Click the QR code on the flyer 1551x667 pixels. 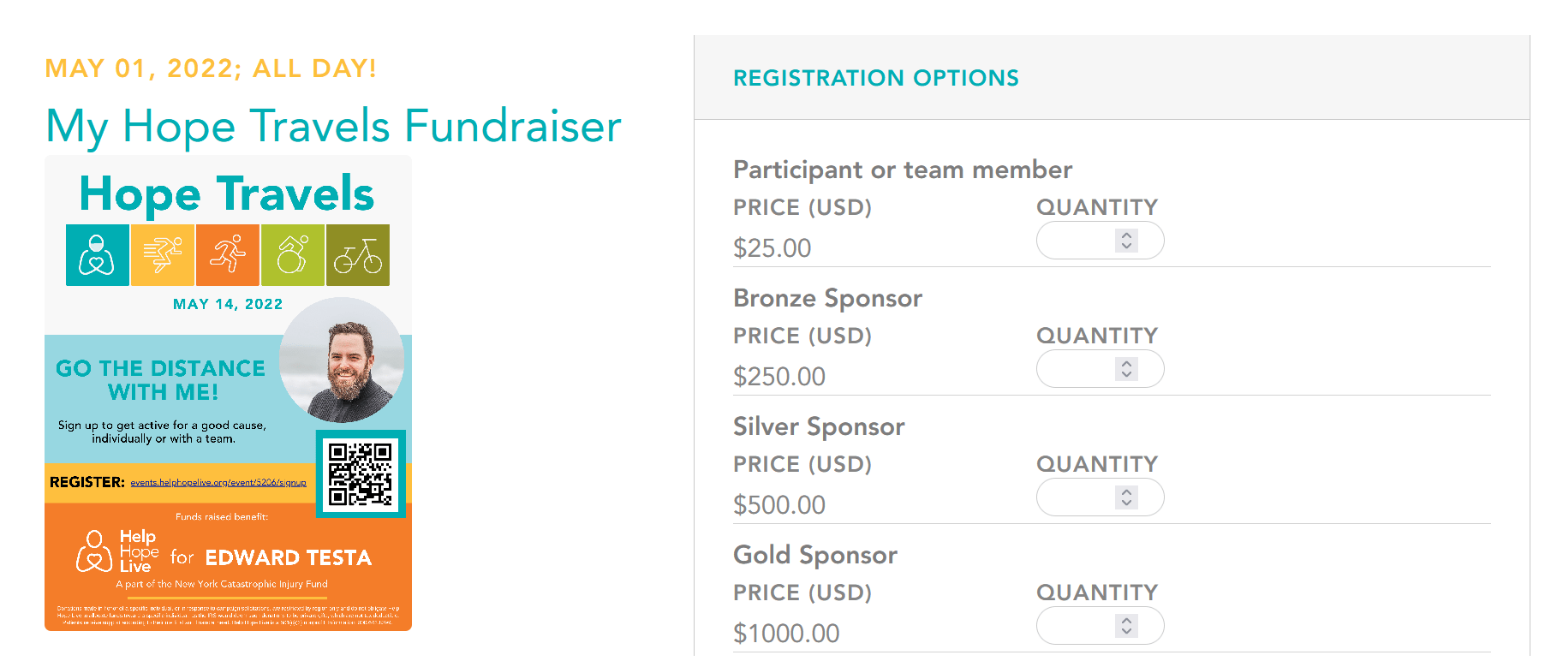click(361, 473)
